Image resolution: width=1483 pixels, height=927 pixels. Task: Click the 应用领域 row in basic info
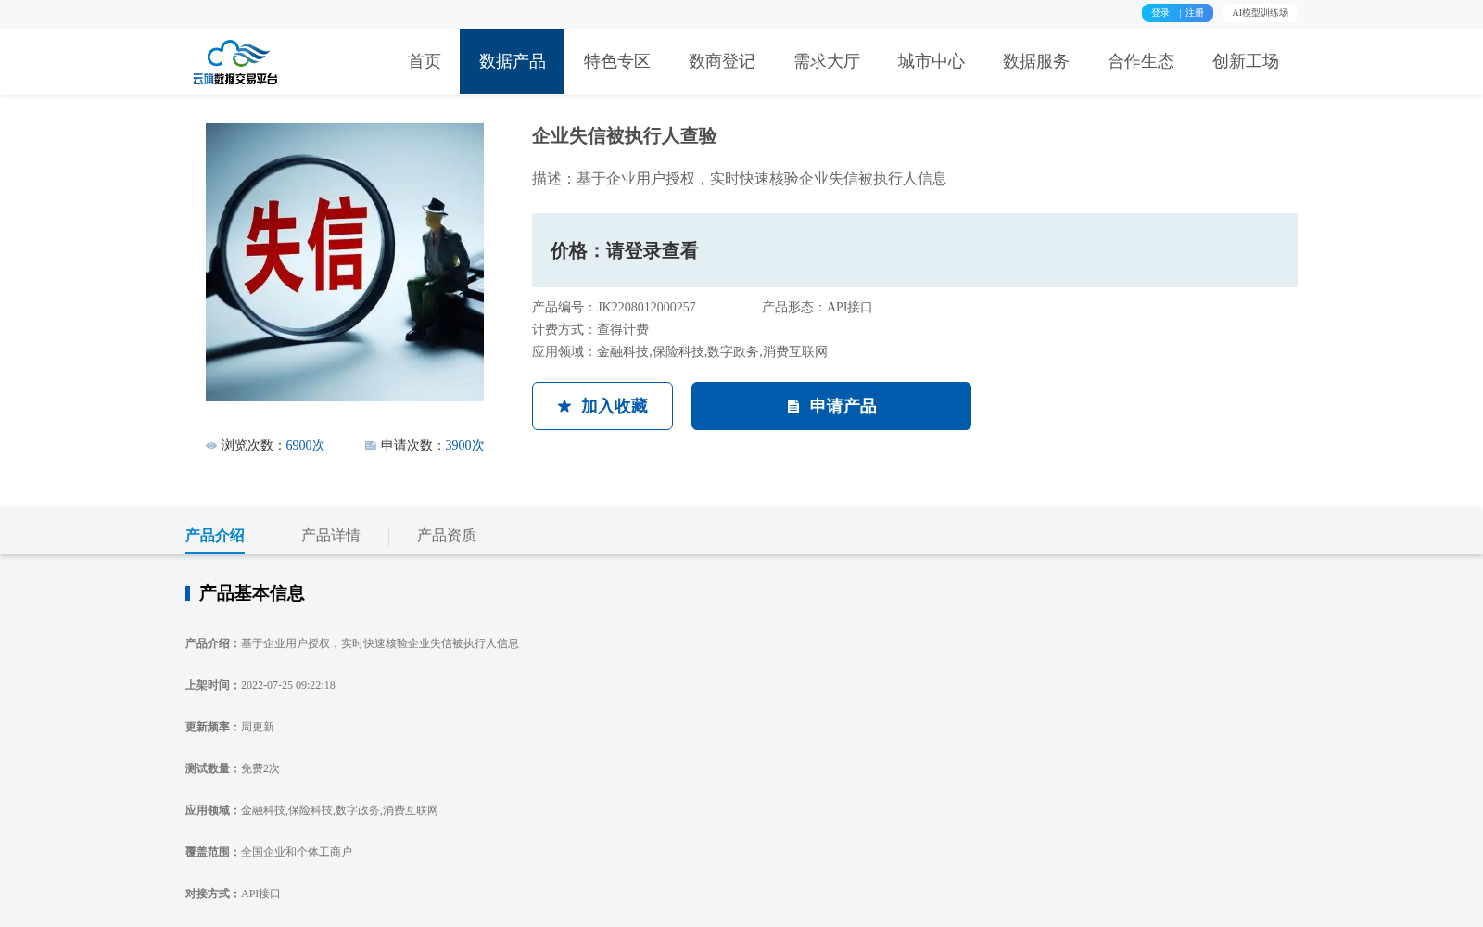click(311, 810)
